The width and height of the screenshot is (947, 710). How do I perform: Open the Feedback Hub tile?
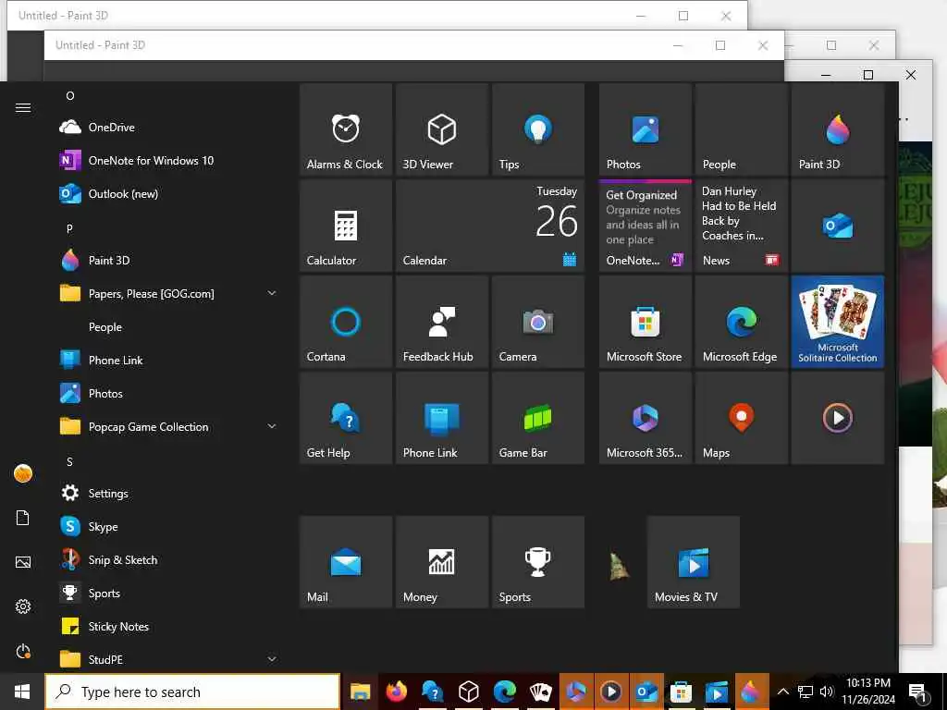tap(441, 322)
